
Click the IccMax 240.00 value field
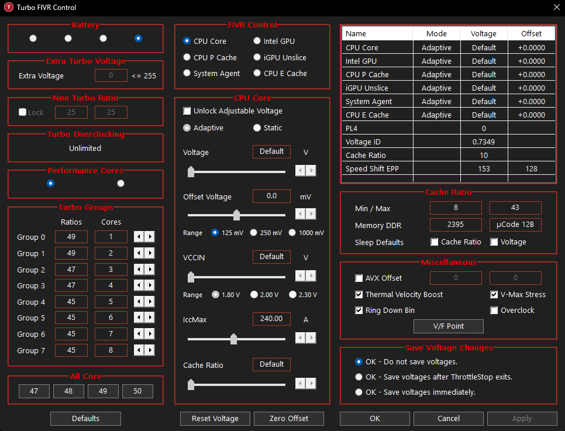click(272, 319)
